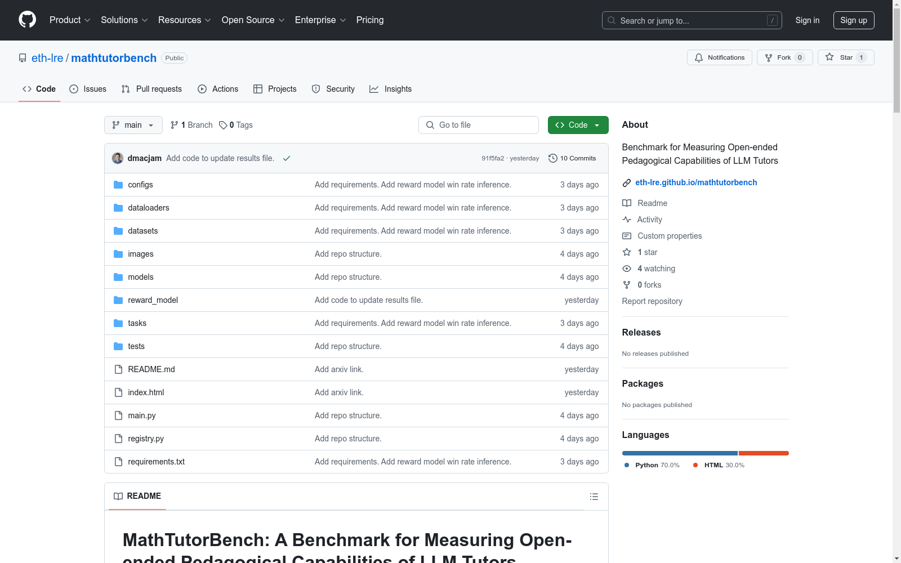Expand the Solutions menu
Image resolution: width=901 pixels, height=563 pixels.
pyautogui.click(x=124, y=20)
